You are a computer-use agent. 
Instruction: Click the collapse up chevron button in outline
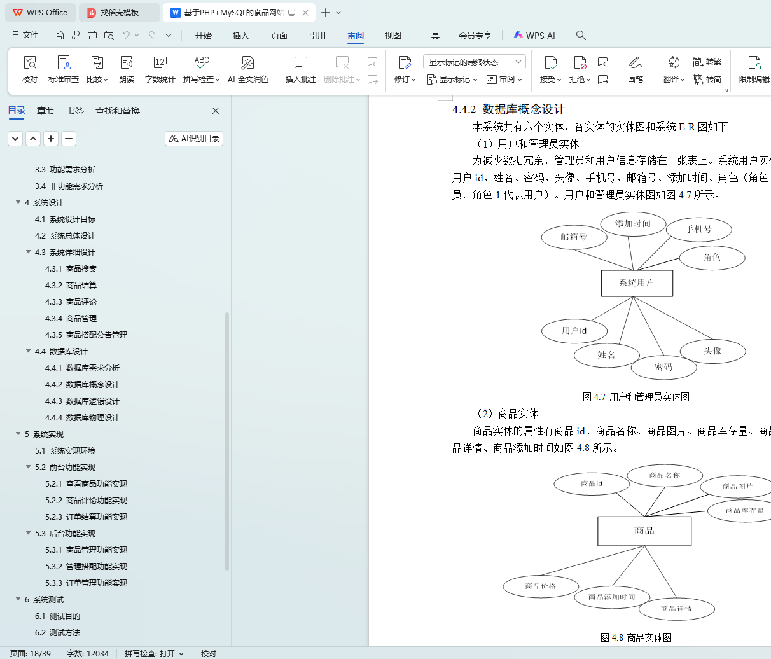[33, 138]
